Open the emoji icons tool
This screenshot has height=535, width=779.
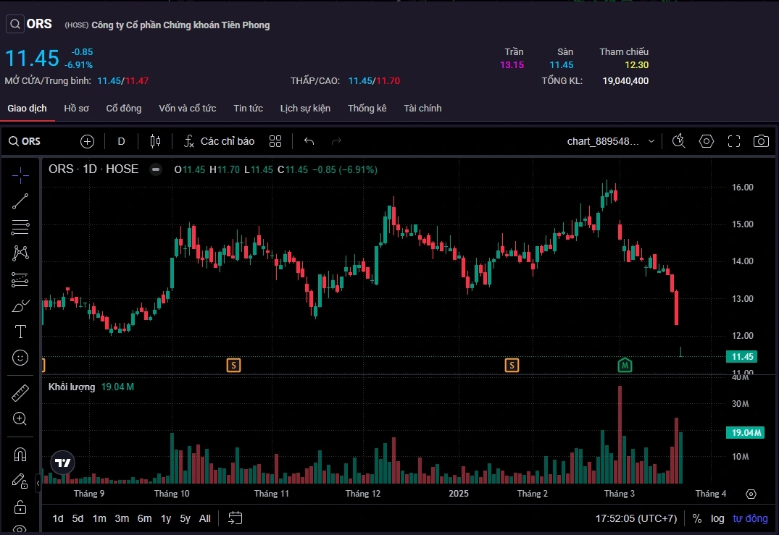coord(20,358)
